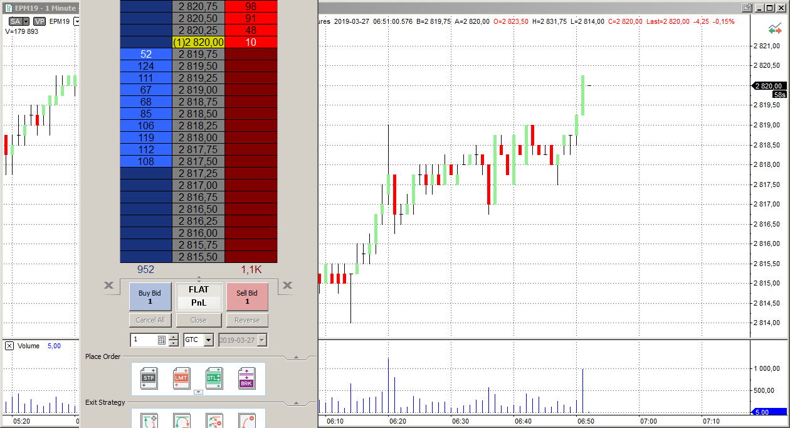Open the quantity calculator keypad icon

pos(162,340)
